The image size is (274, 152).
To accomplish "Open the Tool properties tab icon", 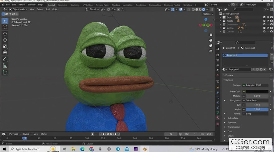I will tap(218, 49).
